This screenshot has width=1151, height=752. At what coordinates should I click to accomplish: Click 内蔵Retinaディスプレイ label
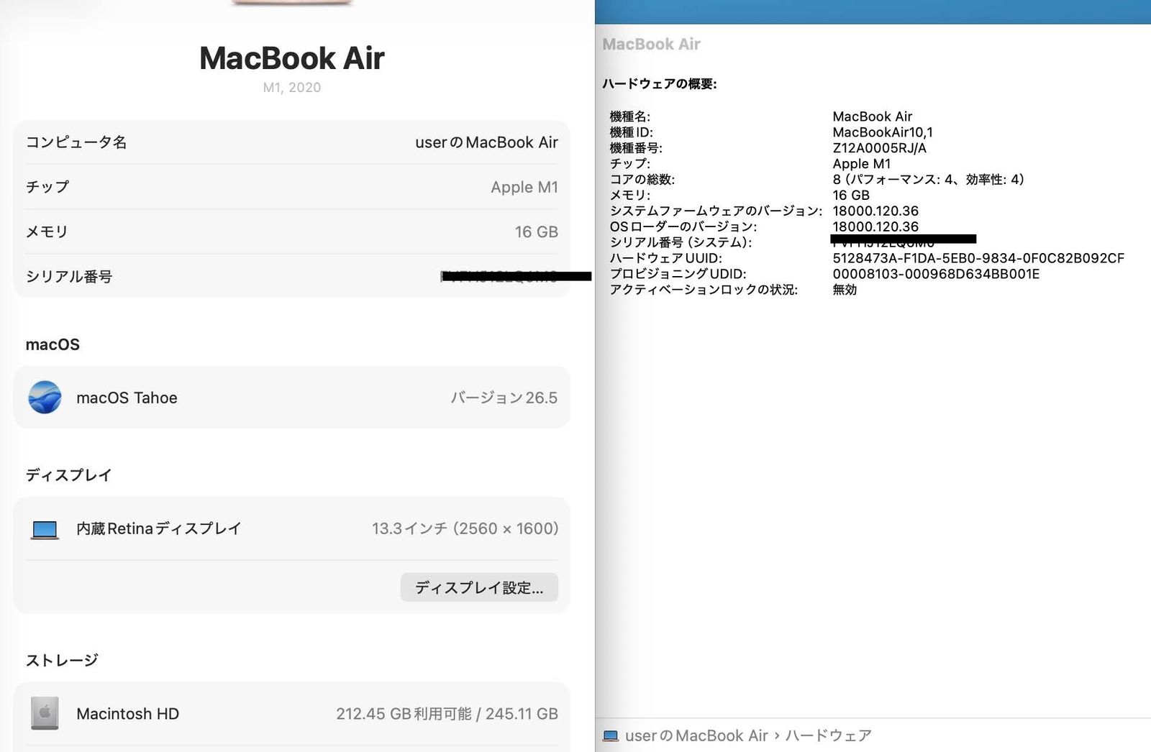pos(159,528)
